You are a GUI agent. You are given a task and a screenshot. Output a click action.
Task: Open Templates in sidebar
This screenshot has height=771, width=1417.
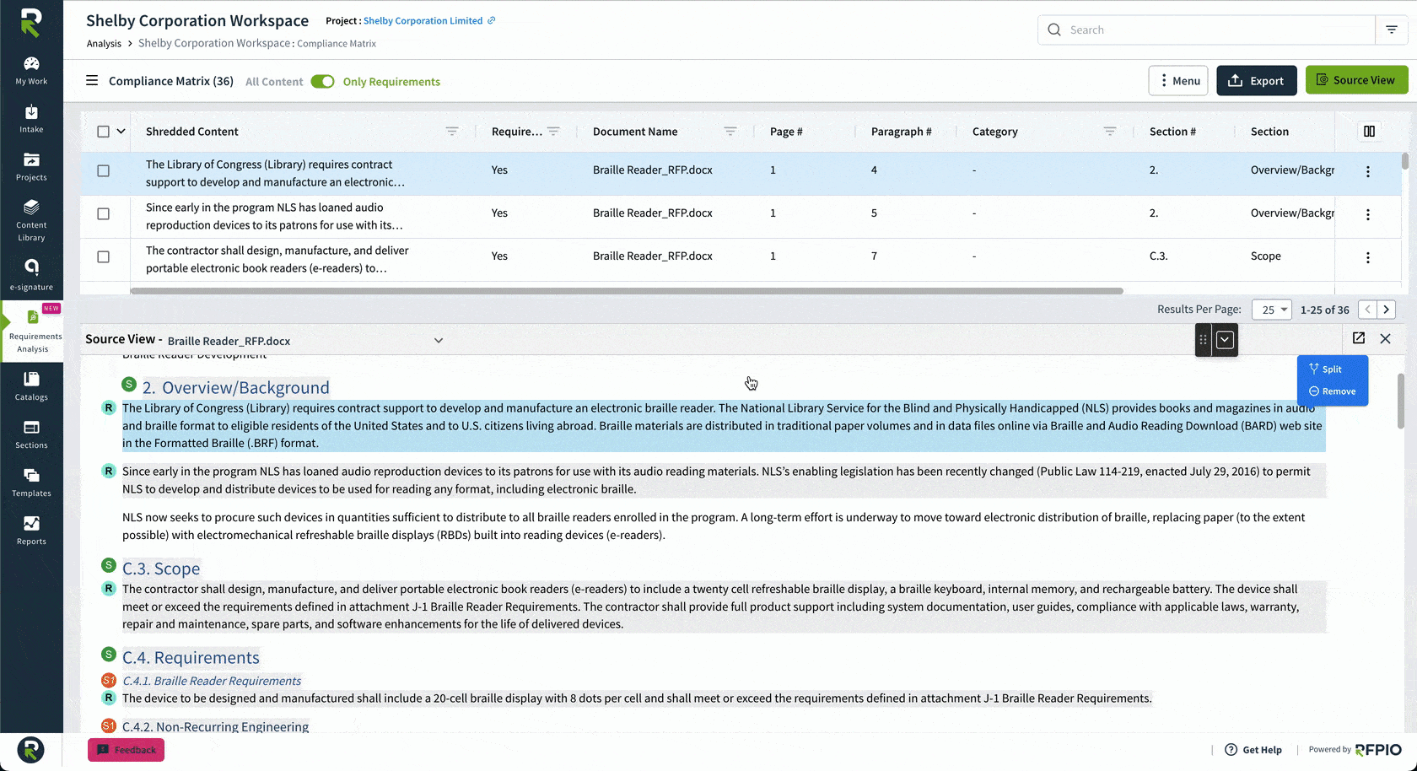[31, 483]
